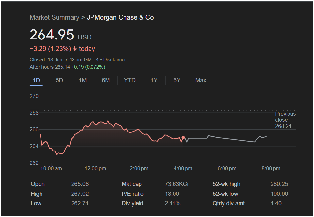The height and width of the screenshot is (217, 314).
Task: Click the 6:00 pm axis label
Action: click(x=227, y=169)
